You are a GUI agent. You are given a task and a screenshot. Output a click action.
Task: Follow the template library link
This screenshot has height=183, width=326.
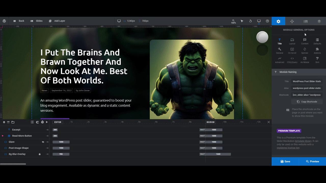(303, 141)
